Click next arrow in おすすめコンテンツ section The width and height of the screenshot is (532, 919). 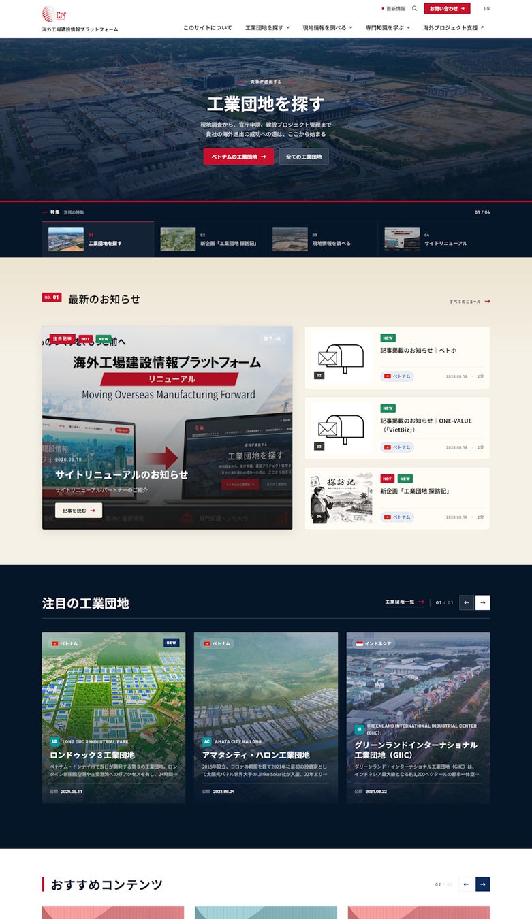coord(482,884)
